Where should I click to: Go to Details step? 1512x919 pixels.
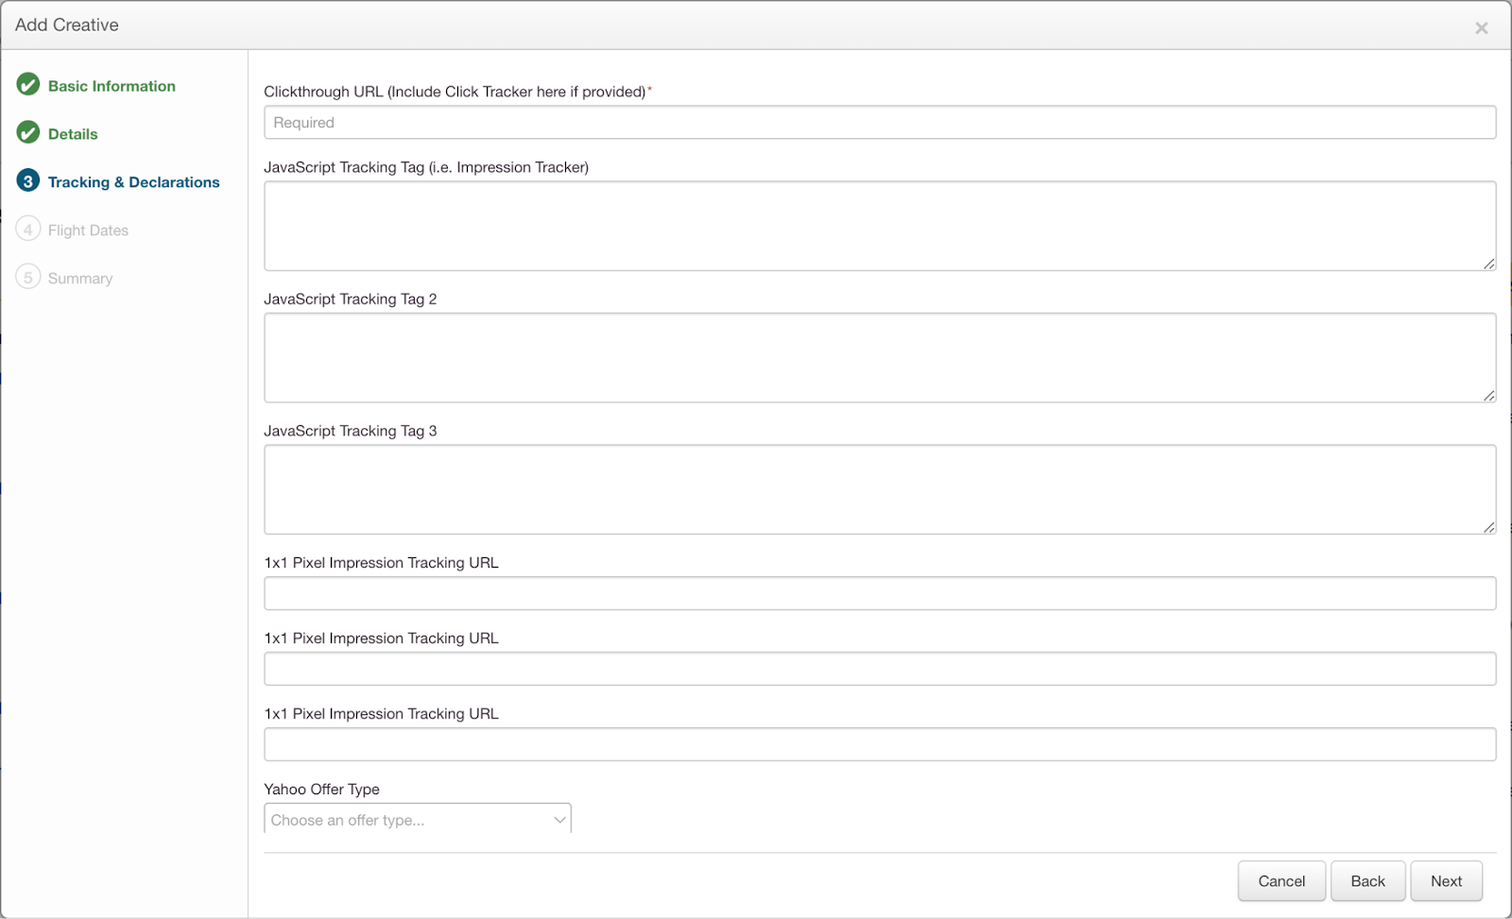pos(73,134)
